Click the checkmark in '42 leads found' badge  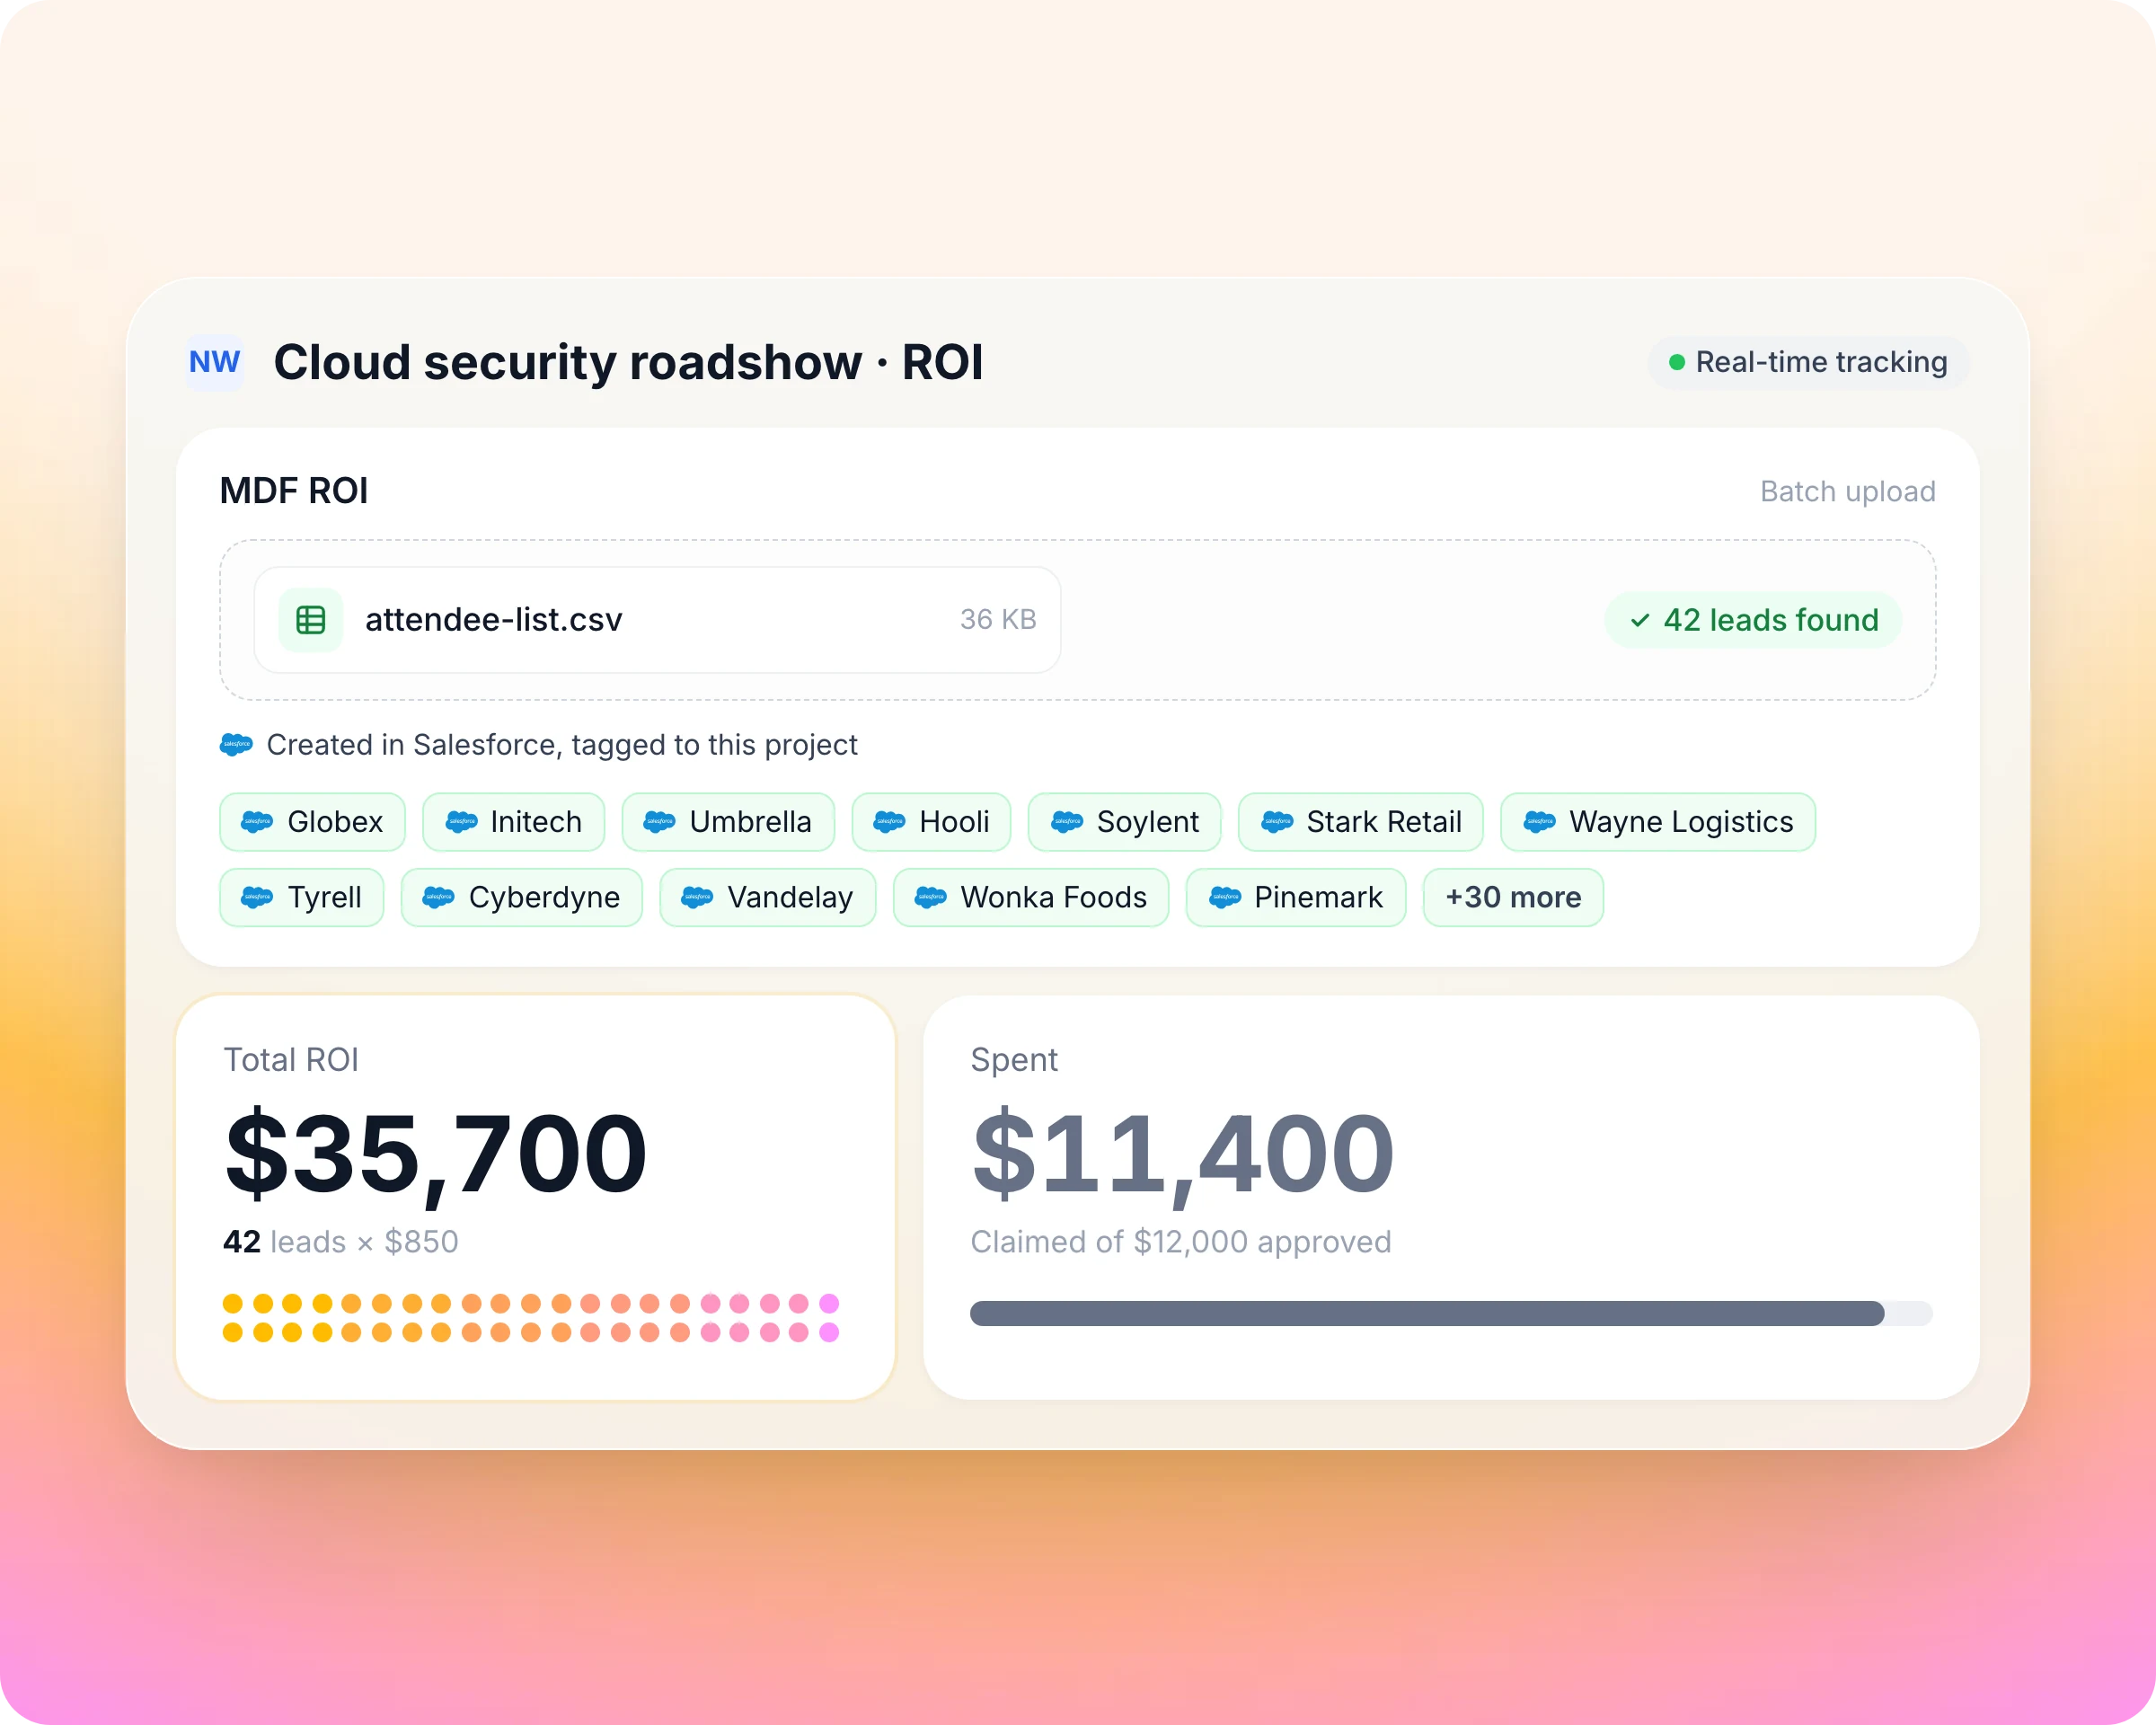click(1640, 621)
